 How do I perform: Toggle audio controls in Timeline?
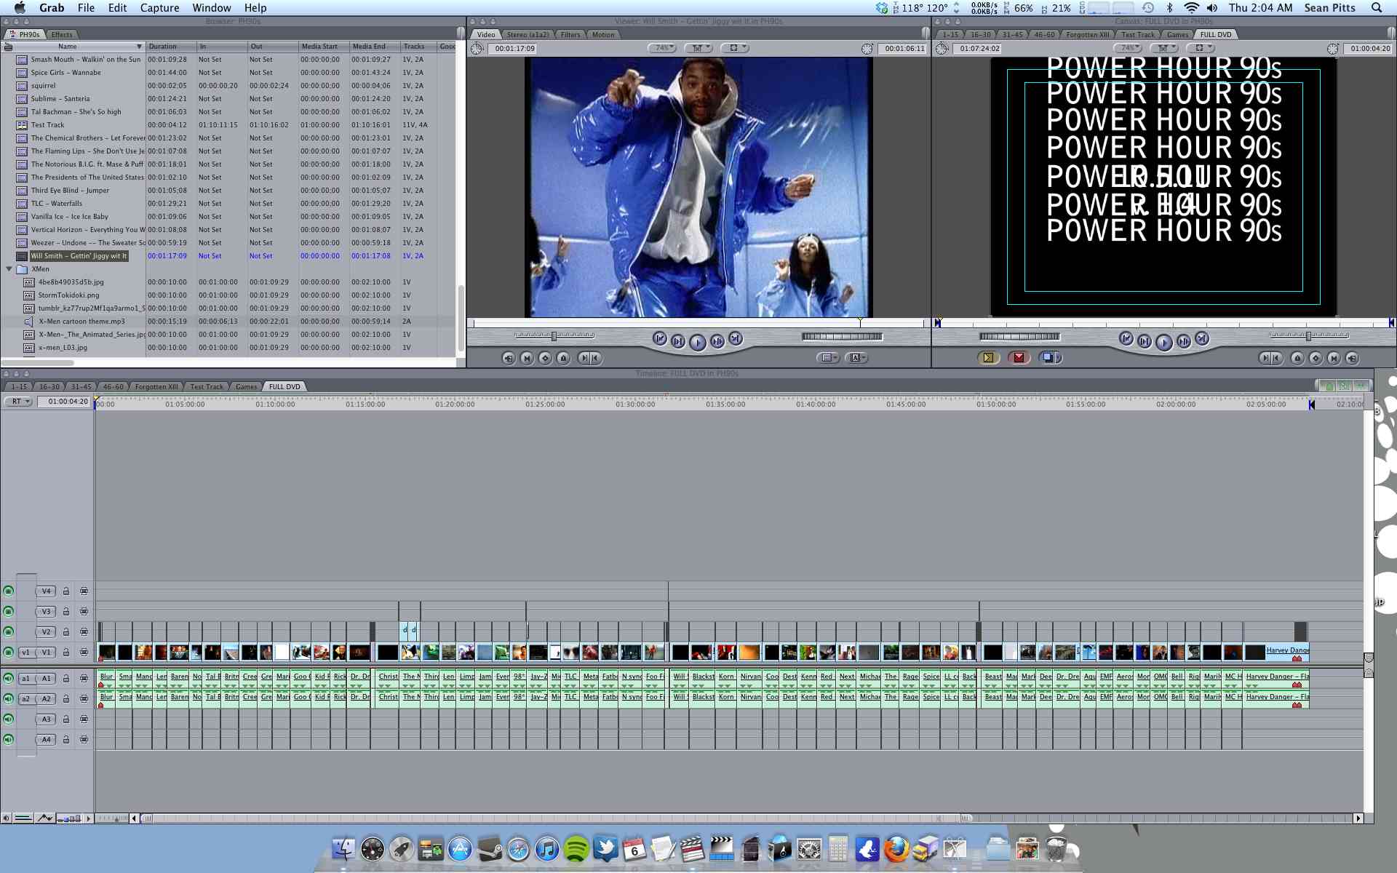(6, 818)
